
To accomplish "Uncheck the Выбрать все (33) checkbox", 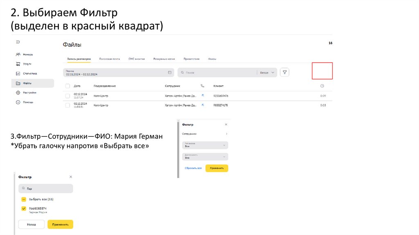I will [x=24, y=199].
